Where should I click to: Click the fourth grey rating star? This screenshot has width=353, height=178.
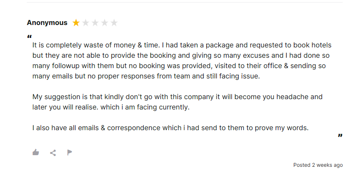click(105, 23)
